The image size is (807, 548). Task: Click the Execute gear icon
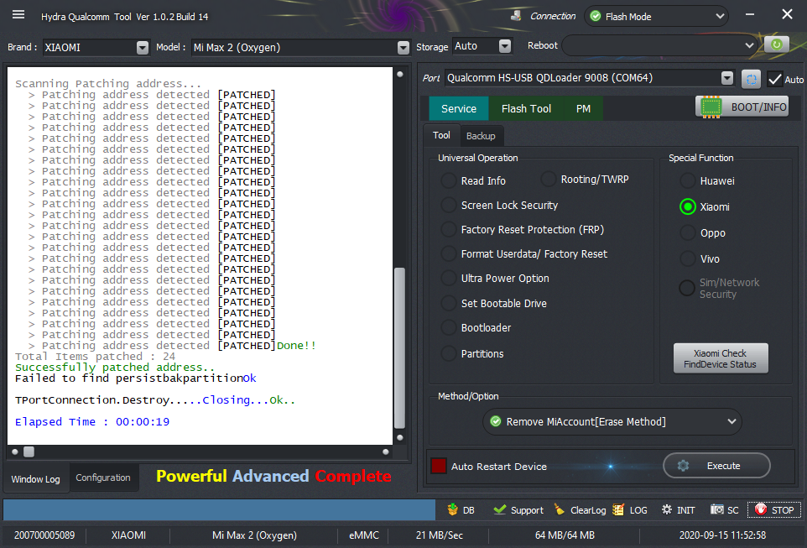tap(683, 466)
